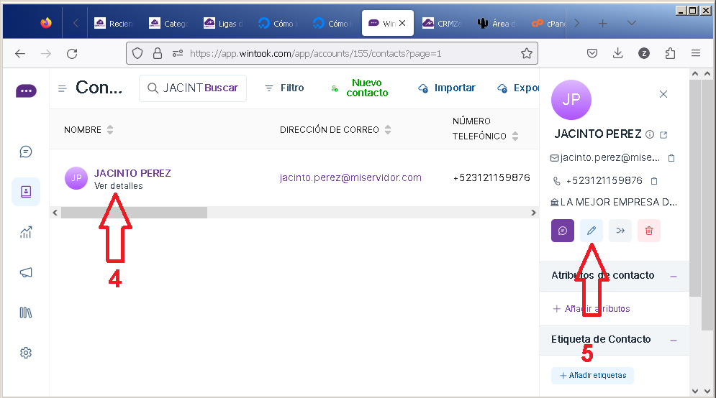Click the JP avatar in contact row

[x=76, y=178]
